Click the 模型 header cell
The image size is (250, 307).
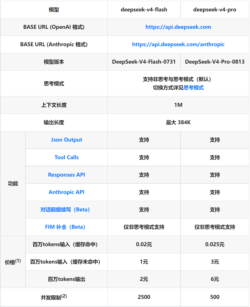click(x=54, y=10)
